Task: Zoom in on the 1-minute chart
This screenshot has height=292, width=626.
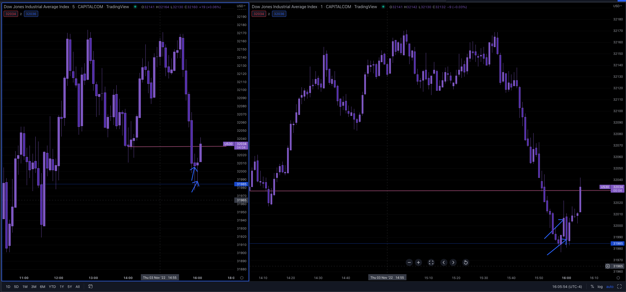Action: coord(418,262)
